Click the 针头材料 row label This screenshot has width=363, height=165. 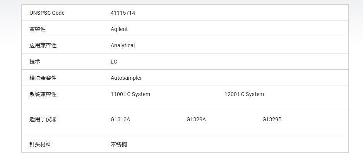(x=40, y=144)
